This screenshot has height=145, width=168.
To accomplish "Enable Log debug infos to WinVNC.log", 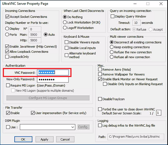I will point(100,125).
